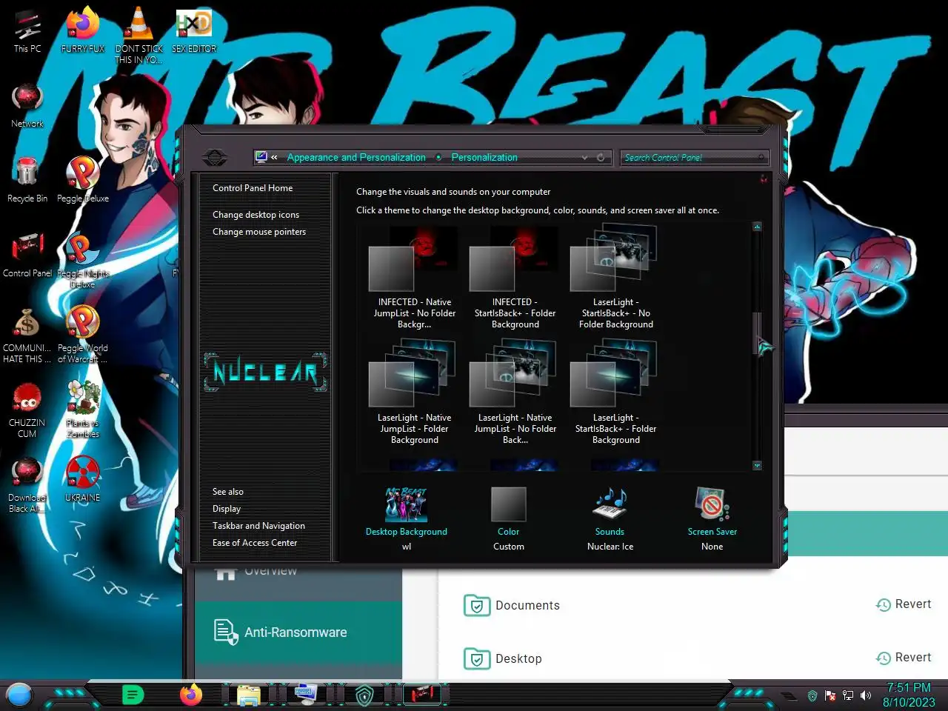Click the theme list scroll down arrow
The height and width of the screenshot is (711, 948).
757,466
